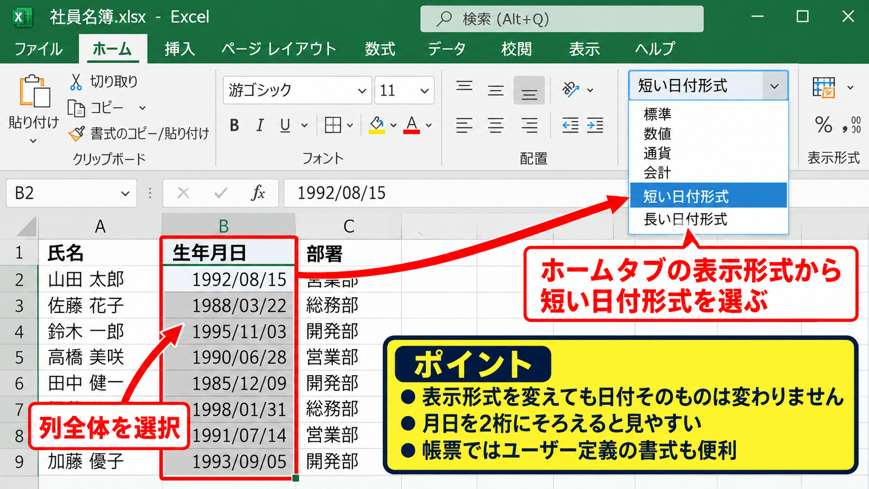The width and height of the screenshot is (869, 489).
Task: Switch to the ページ レイアウト tab
Action: tap(279, 49)
